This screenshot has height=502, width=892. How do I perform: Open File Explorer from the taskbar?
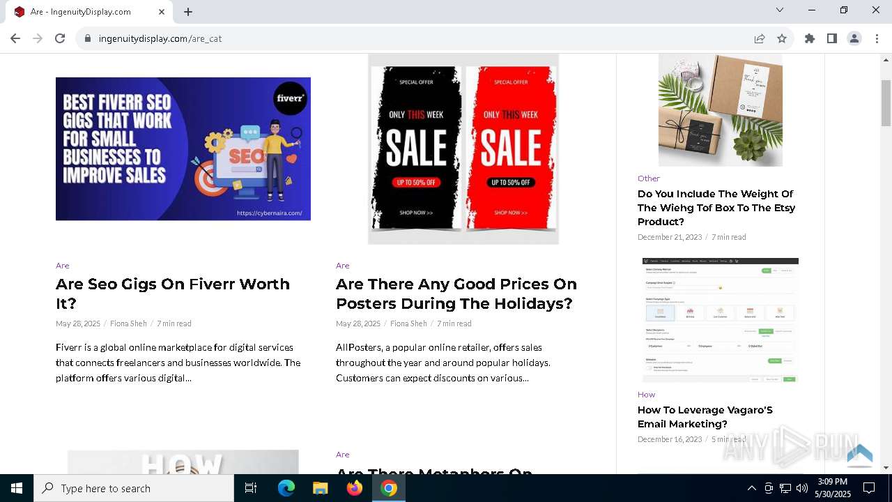pyautogui.click(x=321, y=488)
